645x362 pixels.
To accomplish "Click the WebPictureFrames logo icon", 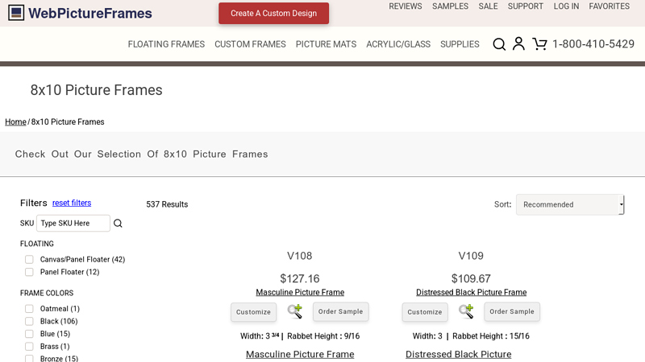I will click(x=16, y=13).
